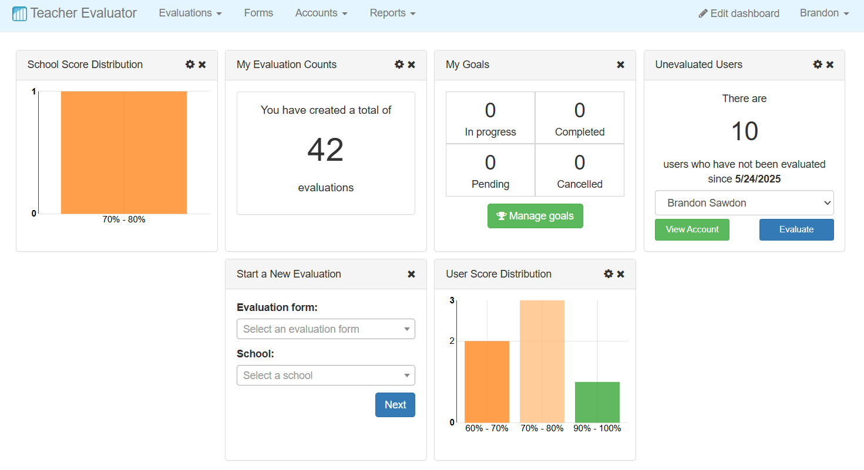864x470 pixels.
Task: Open settings gear for Unevaluated Users
Action: tap(818, 65)
